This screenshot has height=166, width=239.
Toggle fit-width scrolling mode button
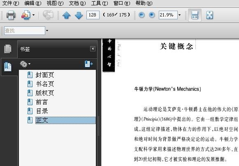tap(195, 15)
